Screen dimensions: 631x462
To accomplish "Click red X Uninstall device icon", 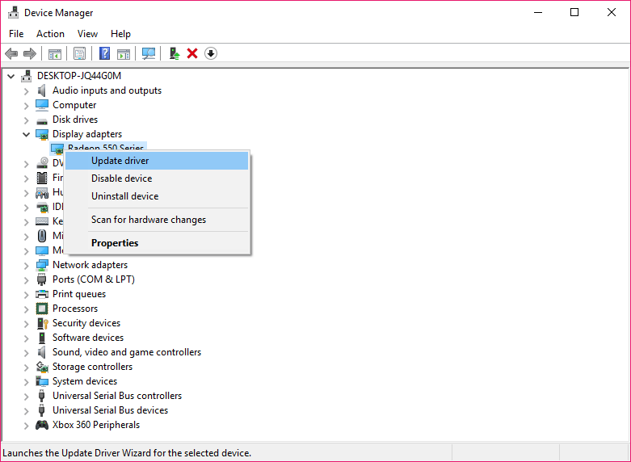I will pos(192,53).
